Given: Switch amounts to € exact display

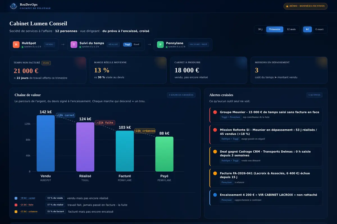Looking at the screenshot, I should pyautogui.click(x=319, y=29).
